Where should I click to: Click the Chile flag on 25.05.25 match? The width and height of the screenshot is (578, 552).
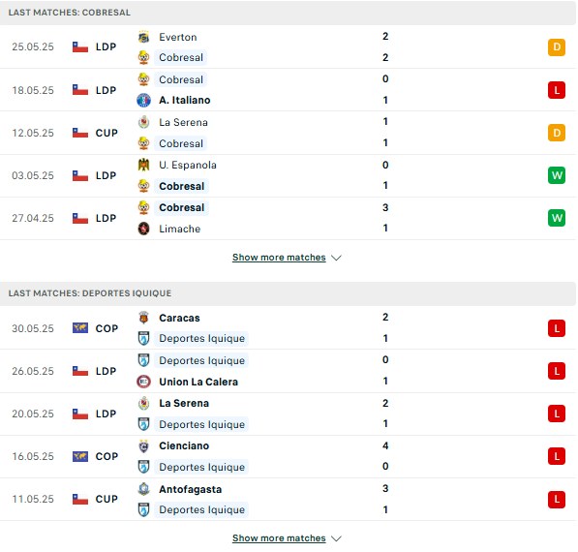(x=80, y=47)
